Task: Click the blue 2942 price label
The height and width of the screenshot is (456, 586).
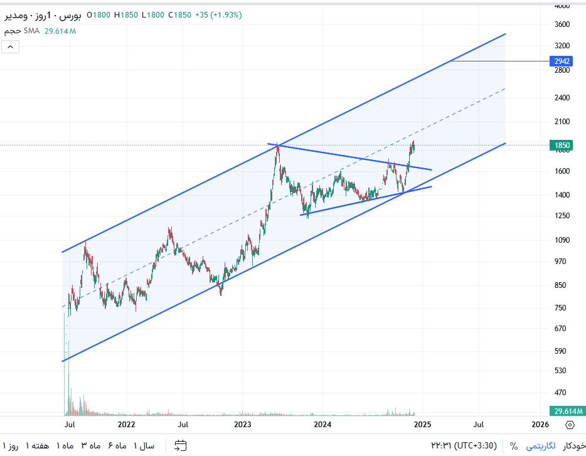Action: [562, 61]
